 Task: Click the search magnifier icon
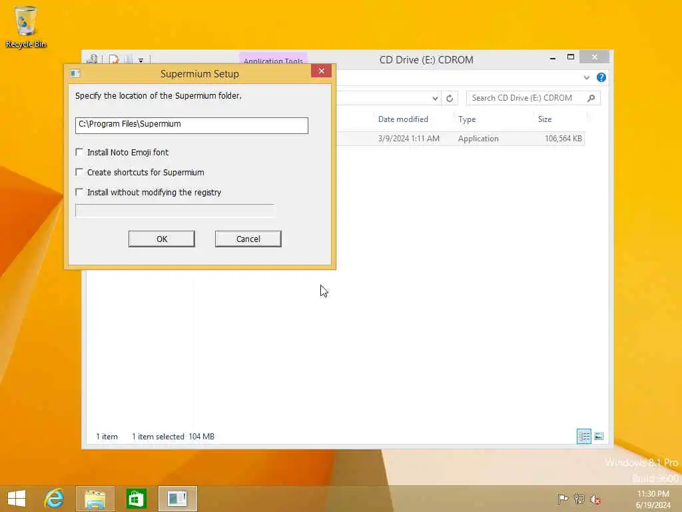click(591, 98)
